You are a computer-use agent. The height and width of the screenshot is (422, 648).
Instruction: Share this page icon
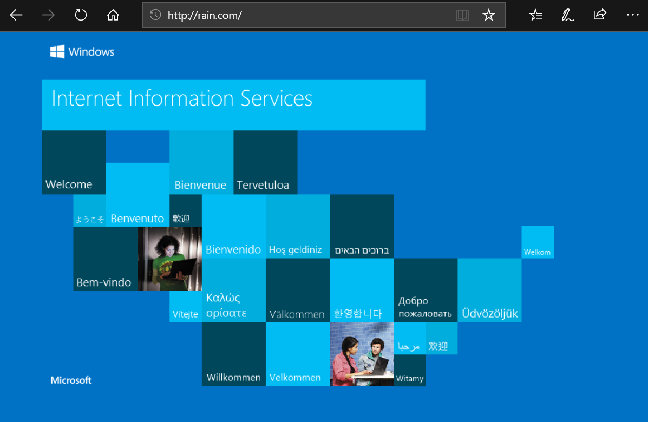tap(600, 15)
